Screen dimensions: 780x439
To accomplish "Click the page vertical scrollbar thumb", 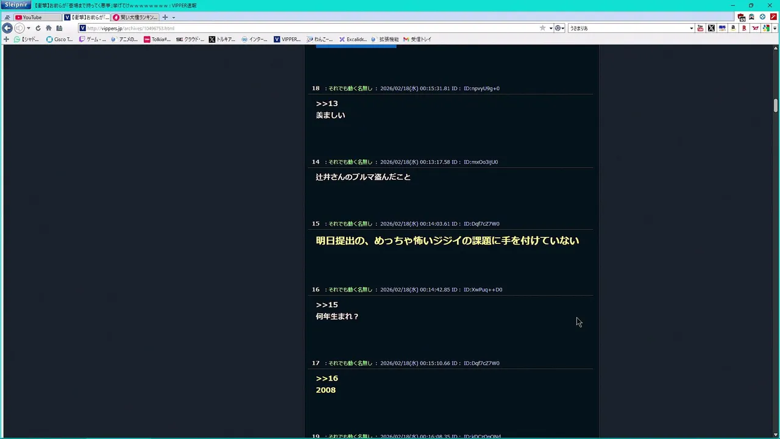I will (776, 105).
